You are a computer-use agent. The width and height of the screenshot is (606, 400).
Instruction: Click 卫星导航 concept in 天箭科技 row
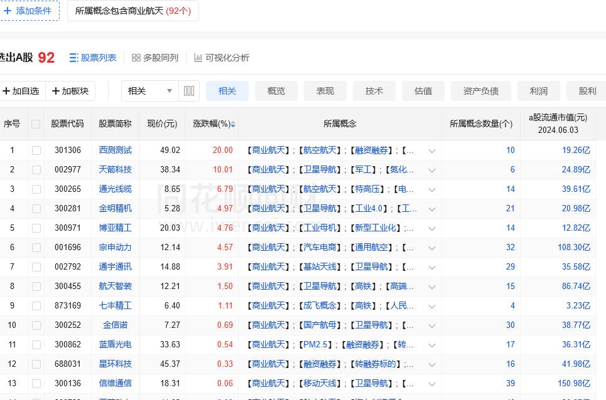click(320, 169)
